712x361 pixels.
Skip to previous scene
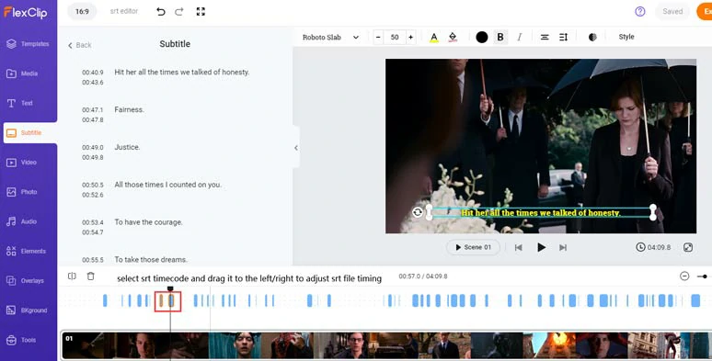point(518,248)
